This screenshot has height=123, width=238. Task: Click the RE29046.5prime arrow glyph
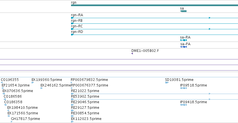click(x=72, y=105)
